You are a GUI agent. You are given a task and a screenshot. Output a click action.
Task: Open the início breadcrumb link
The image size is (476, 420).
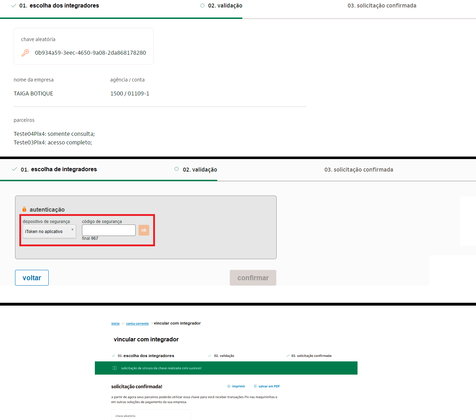coord(115,323)
